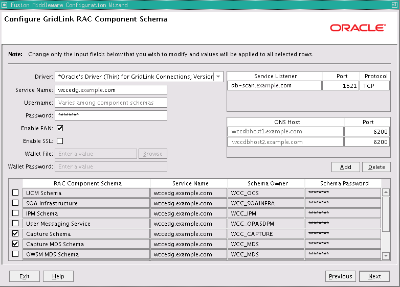Viewport: 400px width, 287px height.
Task: Click the Wallet Password input field
Action: pos(111,166)
